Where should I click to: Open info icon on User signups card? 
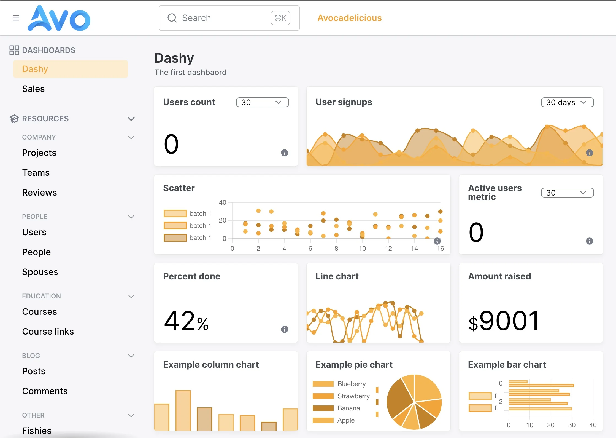(590, 153)
